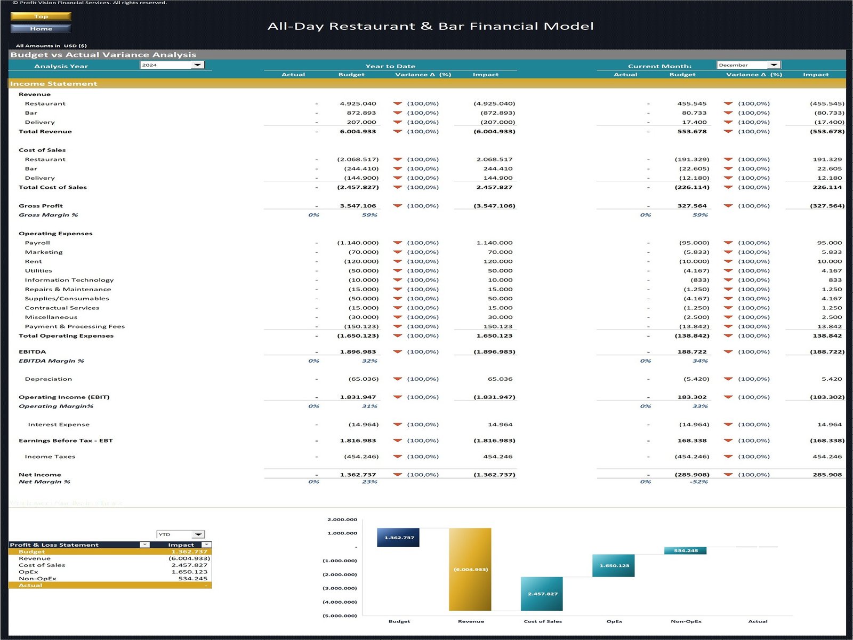The width and height of the screenshot is (853, 640).
Task: Open the Profit & Loss Statement filter dropdown
Action: [x=144, y=545]
